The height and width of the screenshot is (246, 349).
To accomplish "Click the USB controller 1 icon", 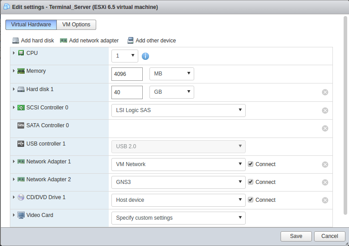I will [x=21, y=144].
